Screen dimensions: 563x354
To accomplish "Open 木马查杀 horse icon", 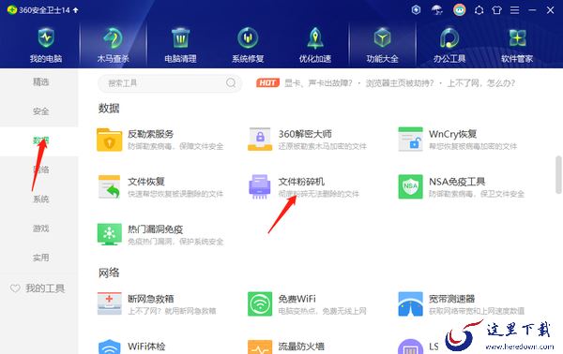I will (x=114, y=38).
